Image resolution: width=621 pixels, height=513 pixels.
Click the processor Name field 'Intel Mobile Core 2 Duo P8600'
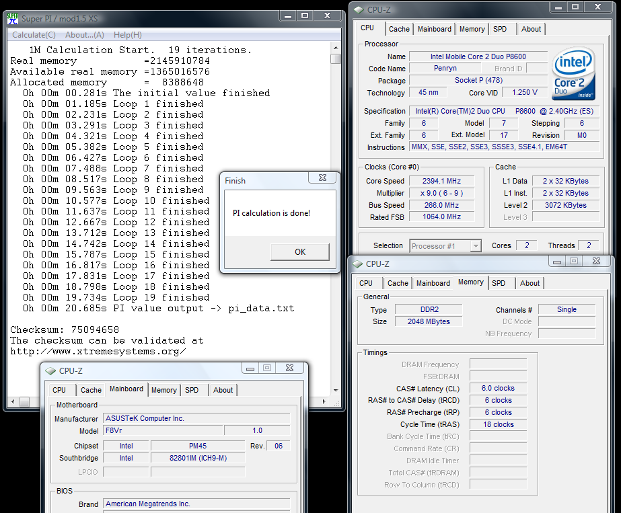coord(478,56)
